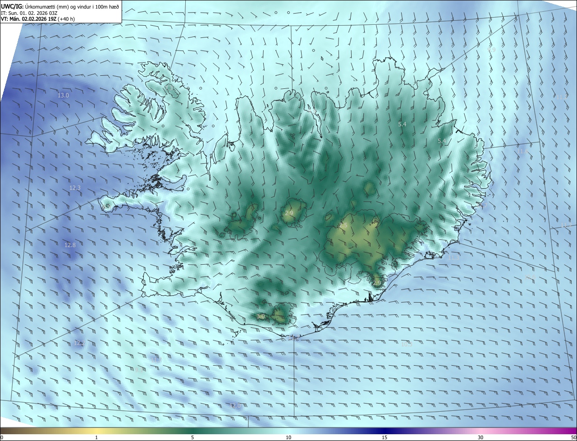Click the colorbar tick label 5
This screenshot has width=577, height=441.
click(x=192, y=437)
